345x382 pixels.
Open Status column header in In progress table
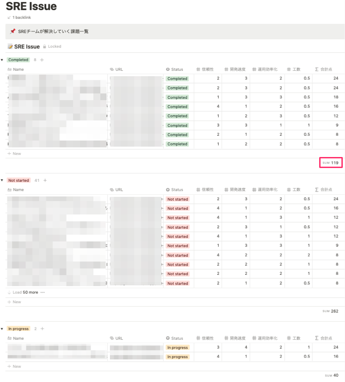(x=175, y=338)
